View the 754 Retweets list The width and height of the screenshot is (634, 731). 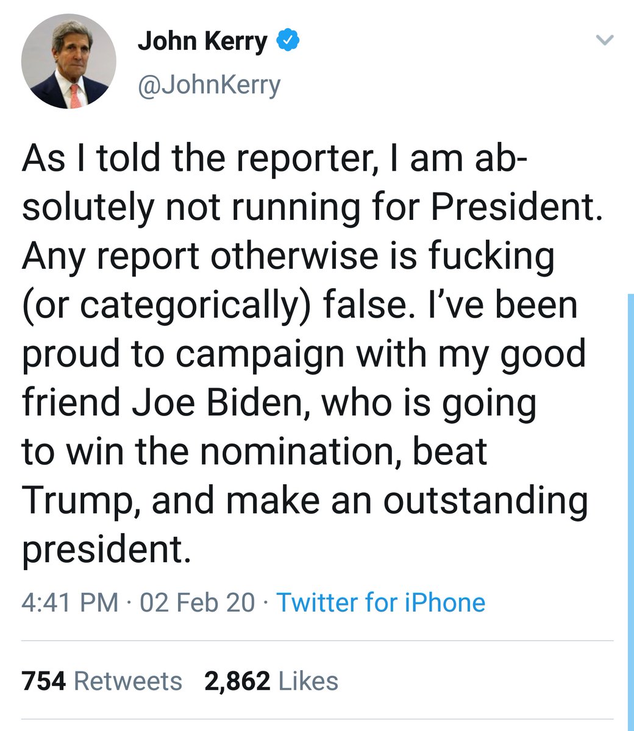point(102,680)
